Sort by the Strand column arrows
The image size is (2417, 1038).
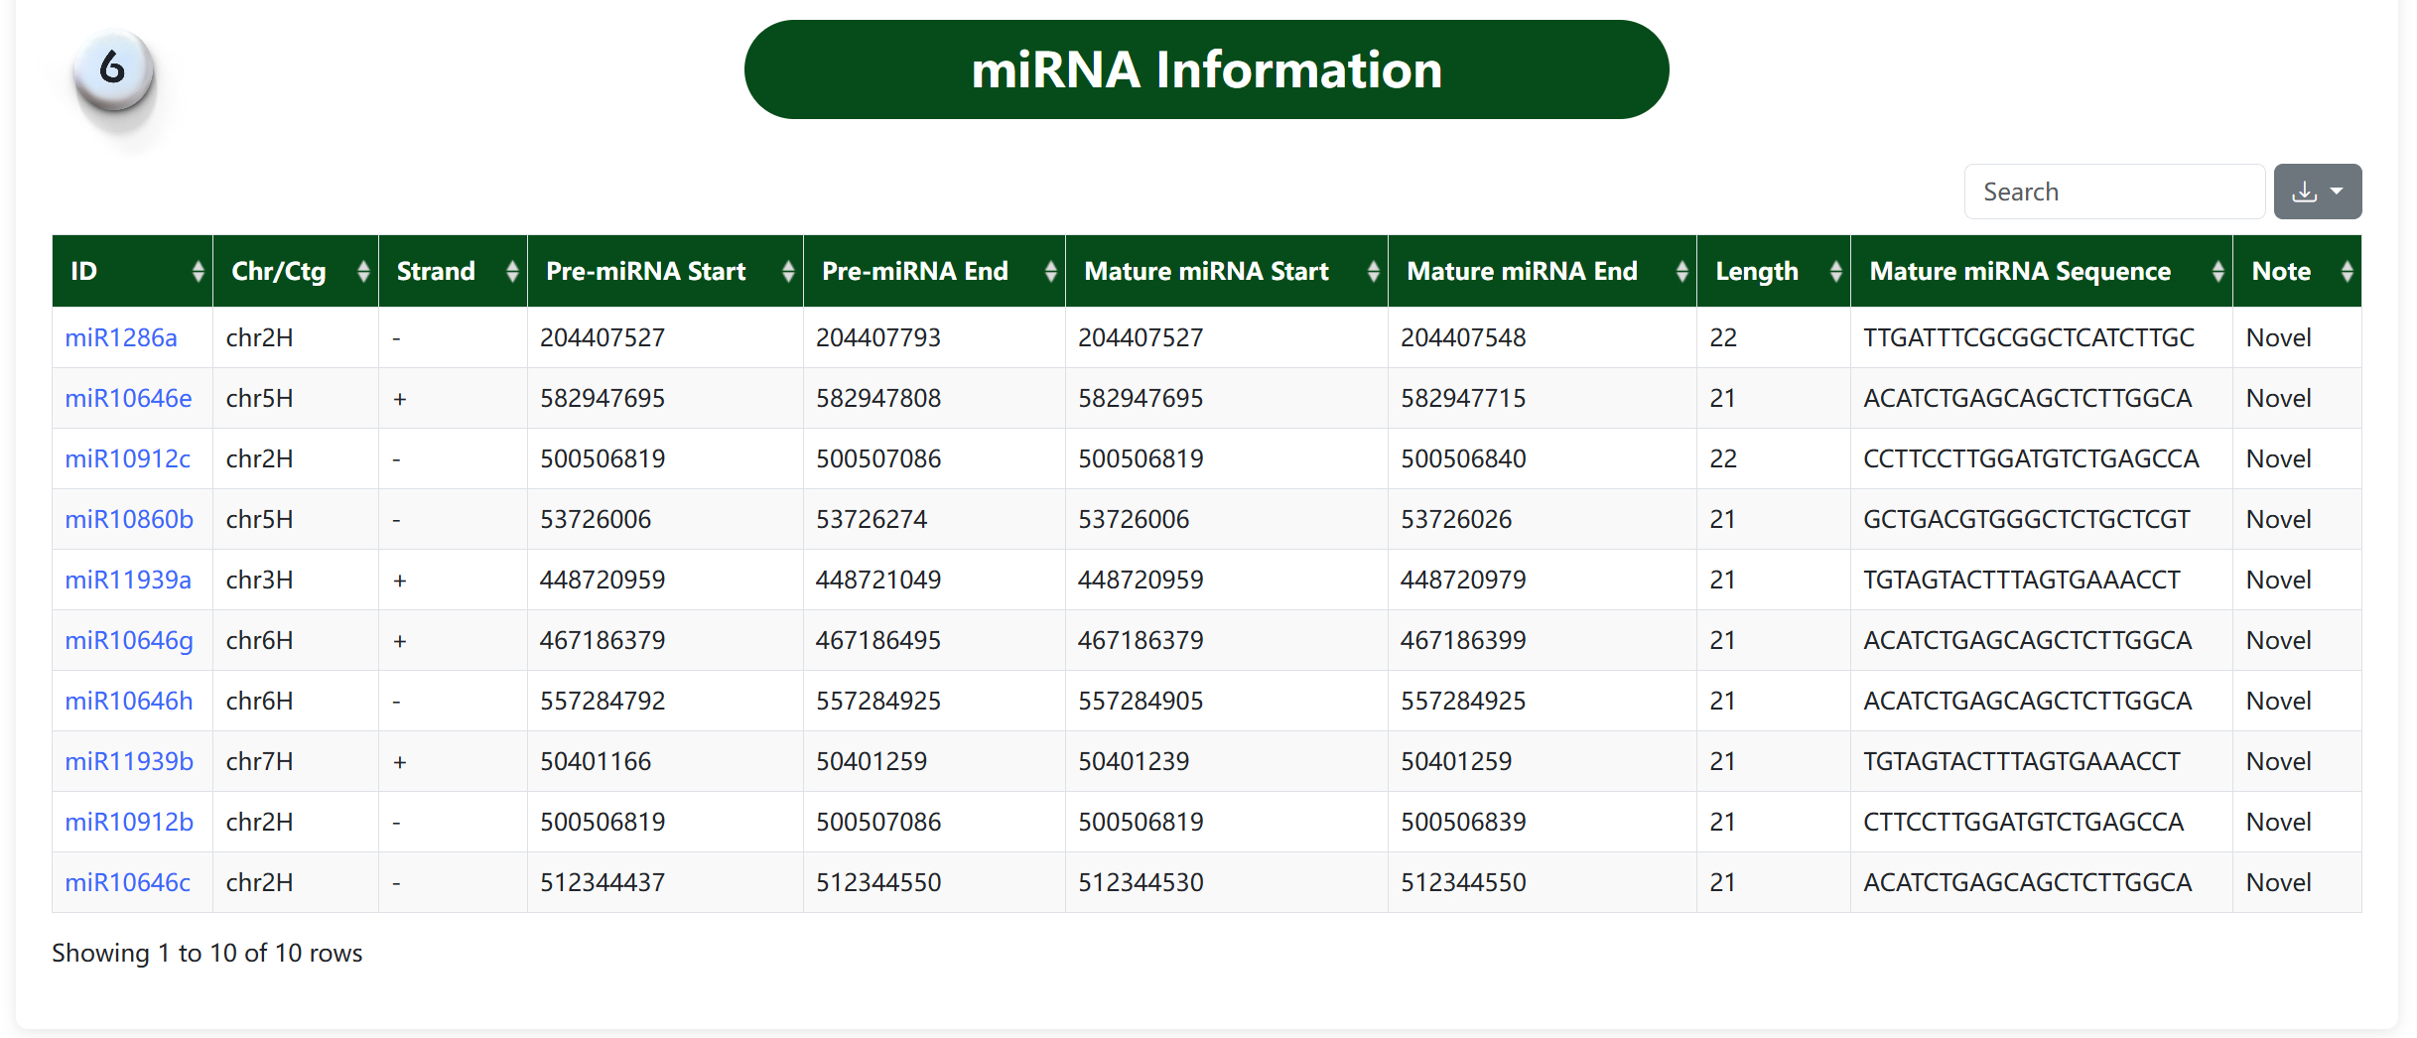coord(512,271)
